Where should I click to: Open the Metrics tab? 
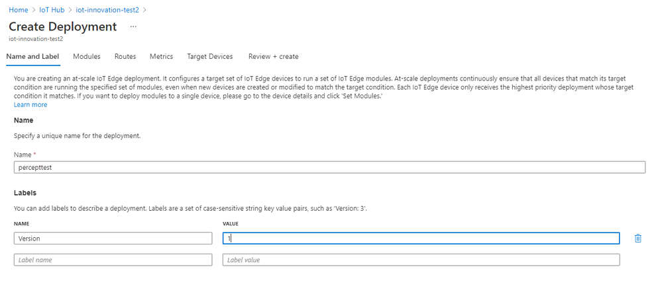click(161, 56)
